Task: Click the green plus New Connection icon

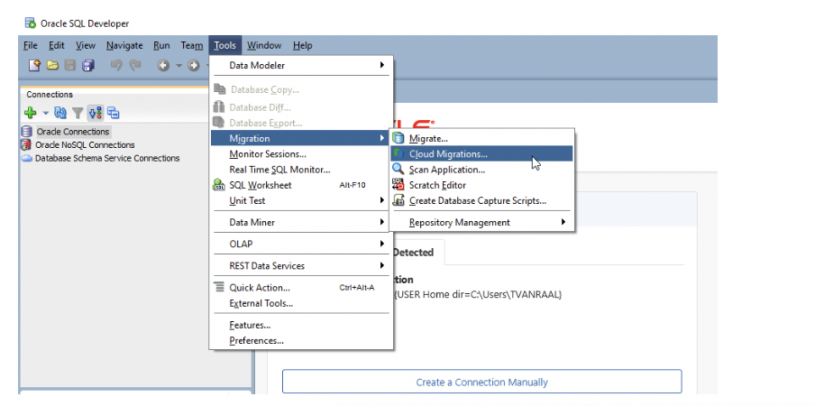Action: pos(30,112)
